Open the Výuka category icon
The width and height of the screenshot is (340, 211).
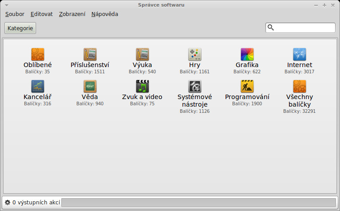pos(142,54)
